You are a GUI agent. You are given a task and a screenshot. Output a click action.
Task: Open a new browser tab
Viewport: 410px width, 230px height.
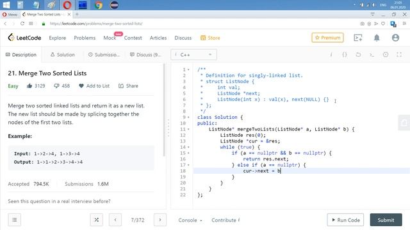pos(77,14)
